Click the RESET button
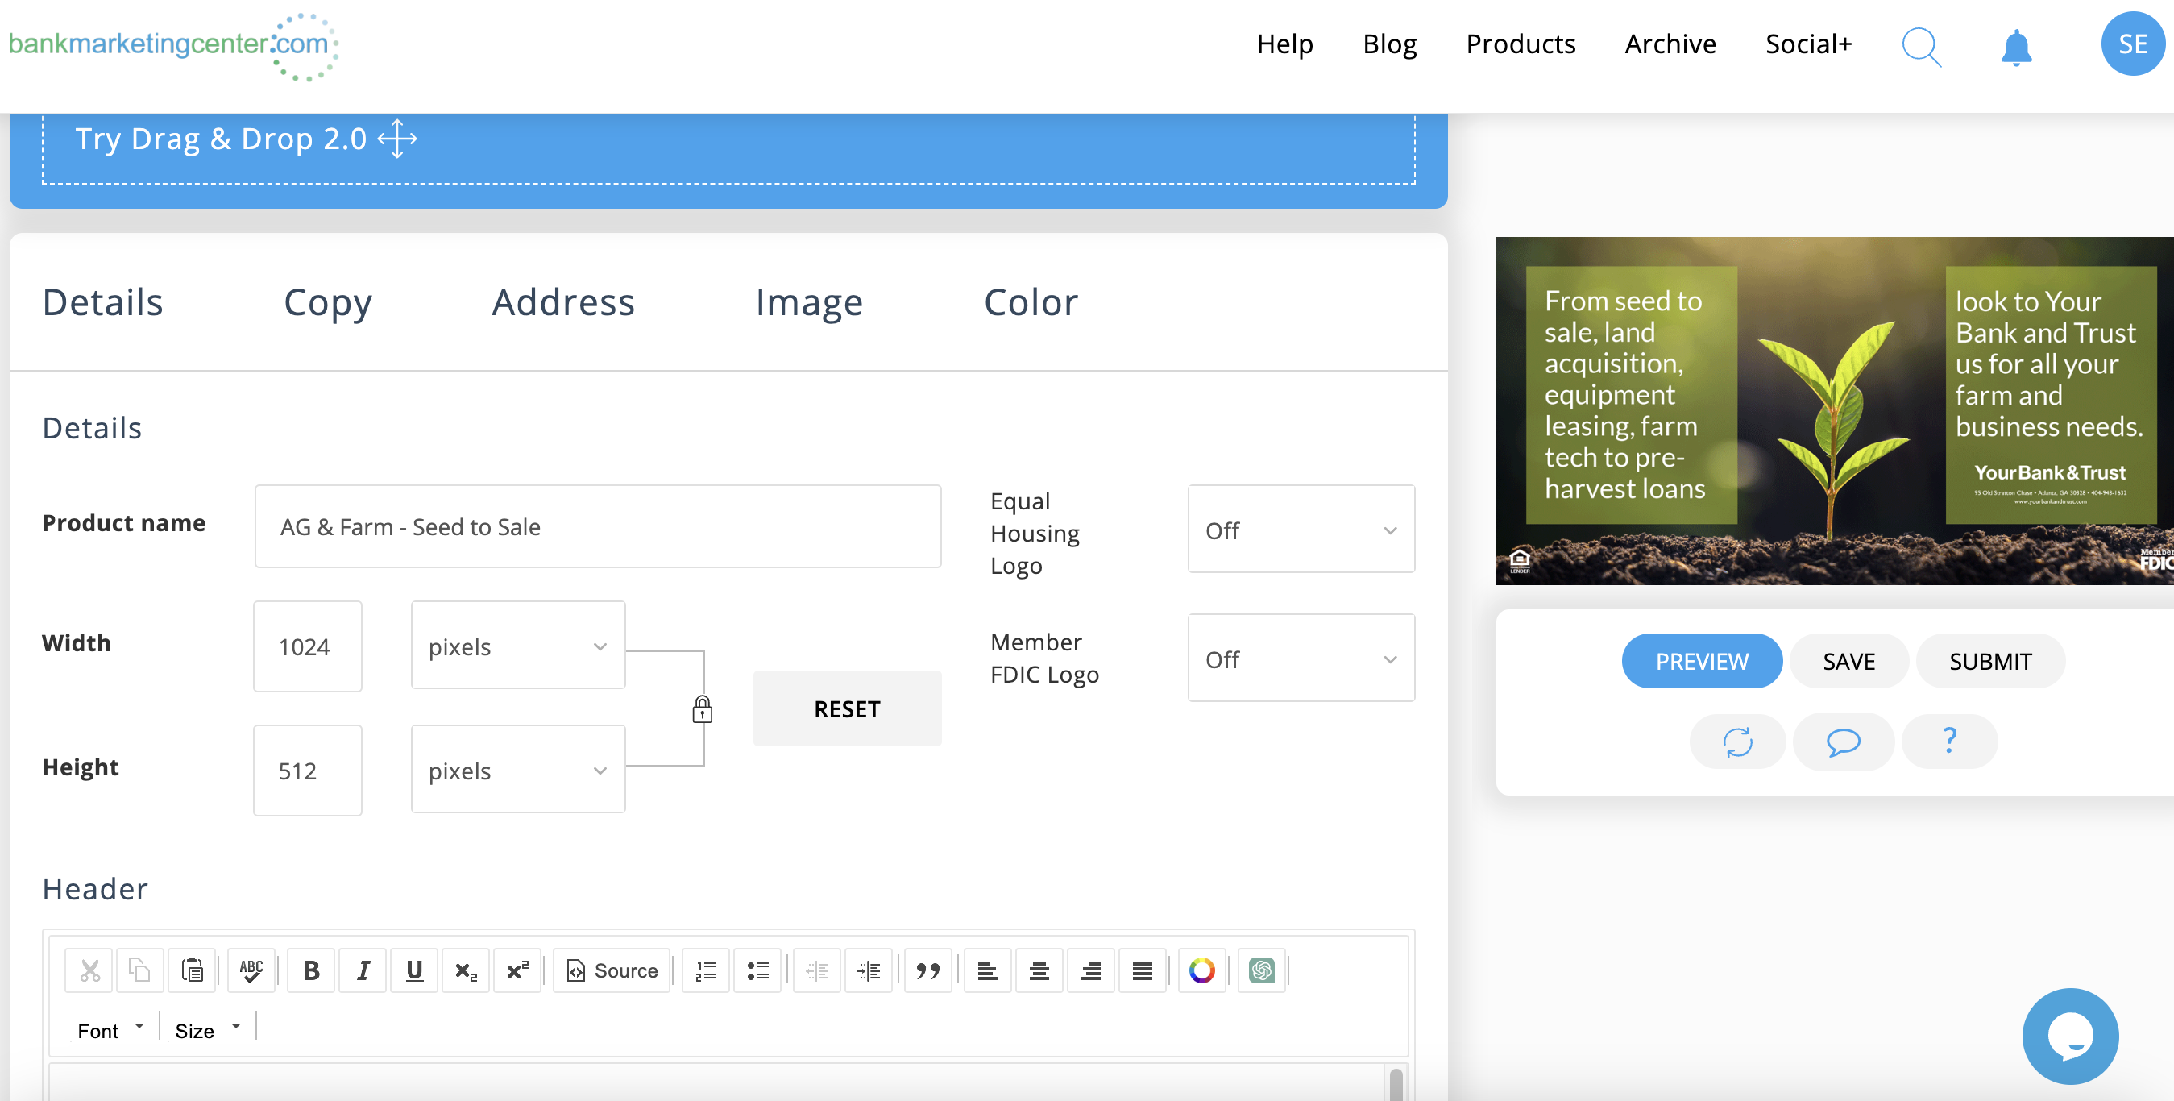This screenshot has height=1101, width=2174. click(847, 709)
